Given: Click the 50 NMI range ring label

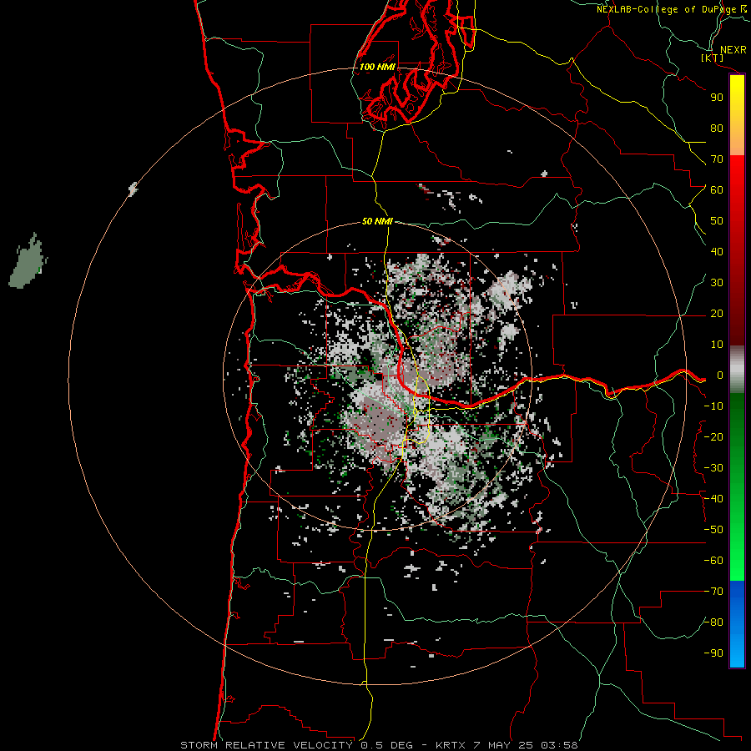Looking at the screenshot, I should click(x=377, y=221).
